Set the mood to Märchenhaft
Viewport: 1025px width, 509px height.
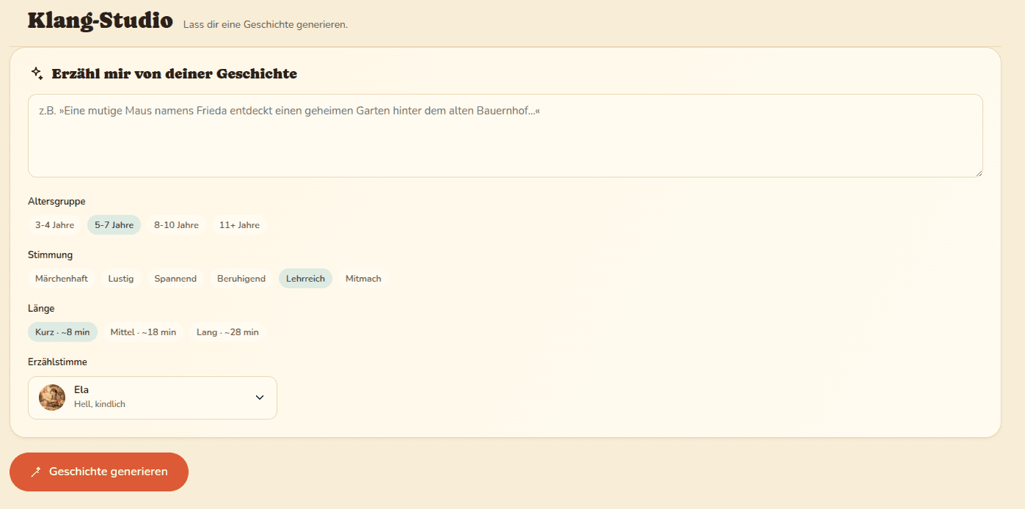(62, 279)
